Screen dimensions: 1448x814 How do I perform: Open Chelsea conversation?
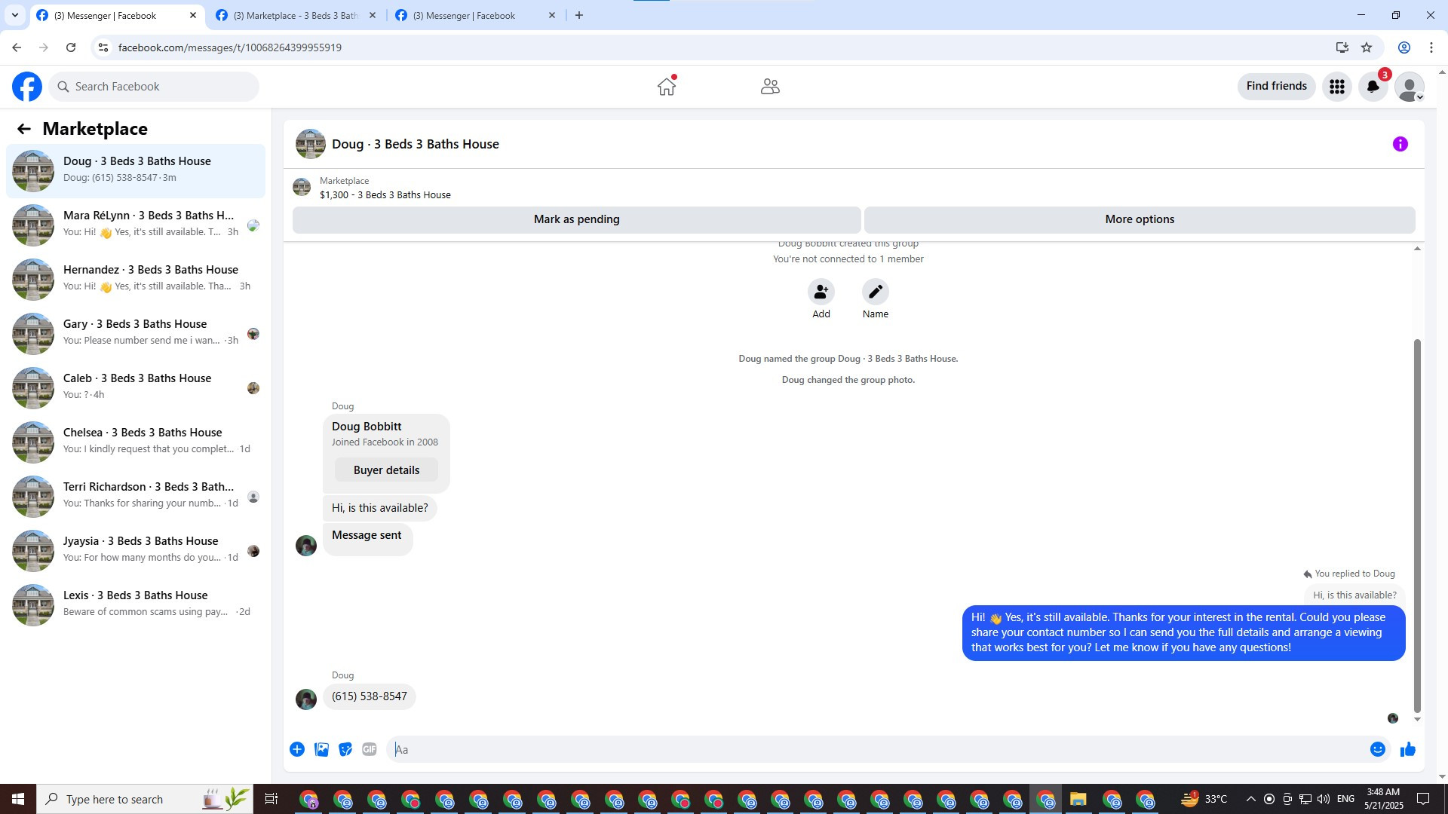(136, 442)
